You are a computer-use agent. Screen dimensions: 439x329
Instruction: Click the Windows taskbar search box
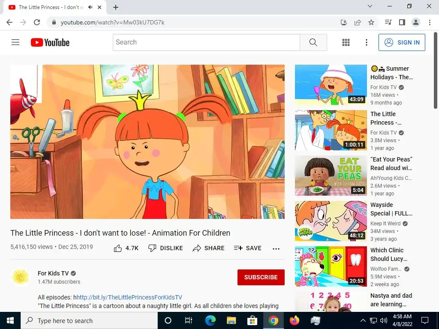tap(89, 320)
